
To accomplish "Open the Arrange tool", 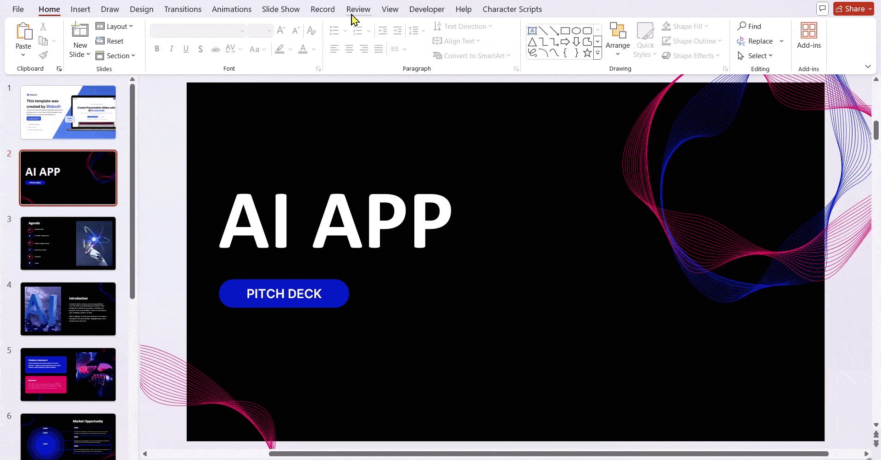I will [x=618, y=39].
